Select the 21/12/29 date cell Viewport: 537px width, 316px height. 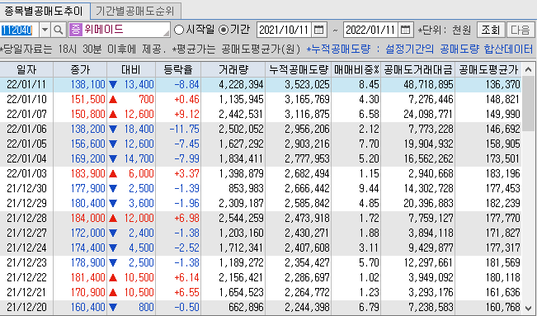(26, 203)
